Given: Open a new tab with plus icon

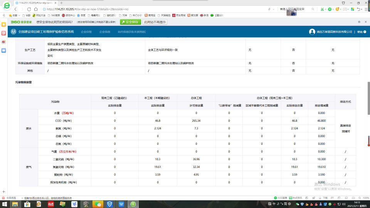Looking at the screenshot, I should coord(61,3).
